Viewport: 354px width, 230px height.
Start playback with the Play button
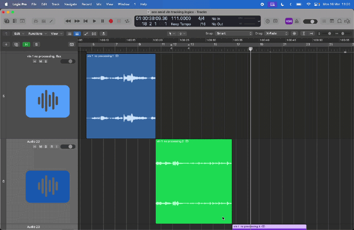[94, 21]
